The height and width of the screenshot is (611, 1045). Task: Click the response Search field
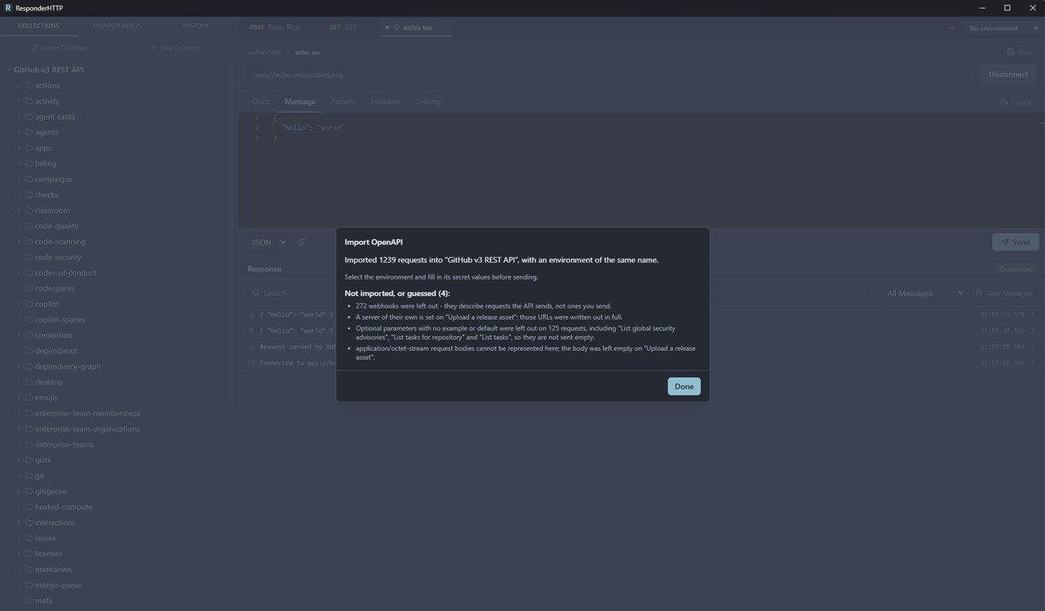(x=561, y=293)
